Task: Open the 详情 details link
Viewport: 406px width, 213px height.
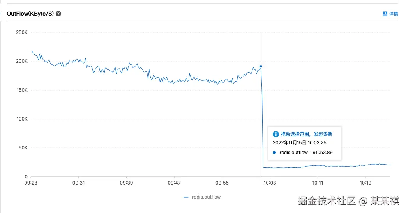Action: click(393, 14)
